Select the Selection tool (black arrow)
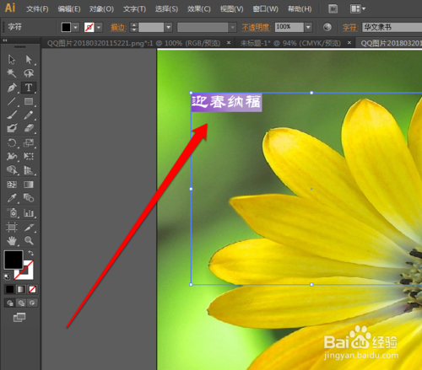The width and height of the screenshot is (422, 370). click(x=12, y=60)
